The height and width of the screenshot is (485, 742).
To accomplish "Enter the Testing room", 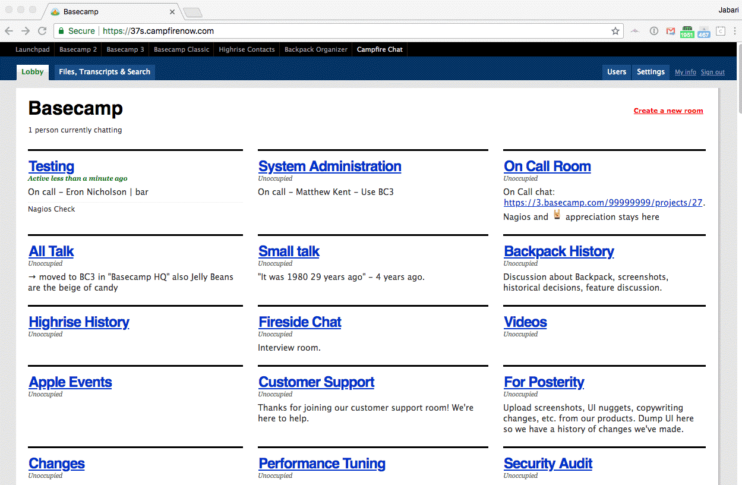I will click(x=52, y=166).
